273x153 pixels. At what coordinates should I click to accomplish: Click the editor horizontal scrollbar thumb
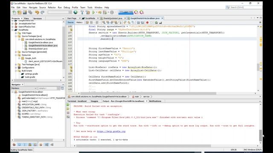pyautogui.click(x=148, y=93)
